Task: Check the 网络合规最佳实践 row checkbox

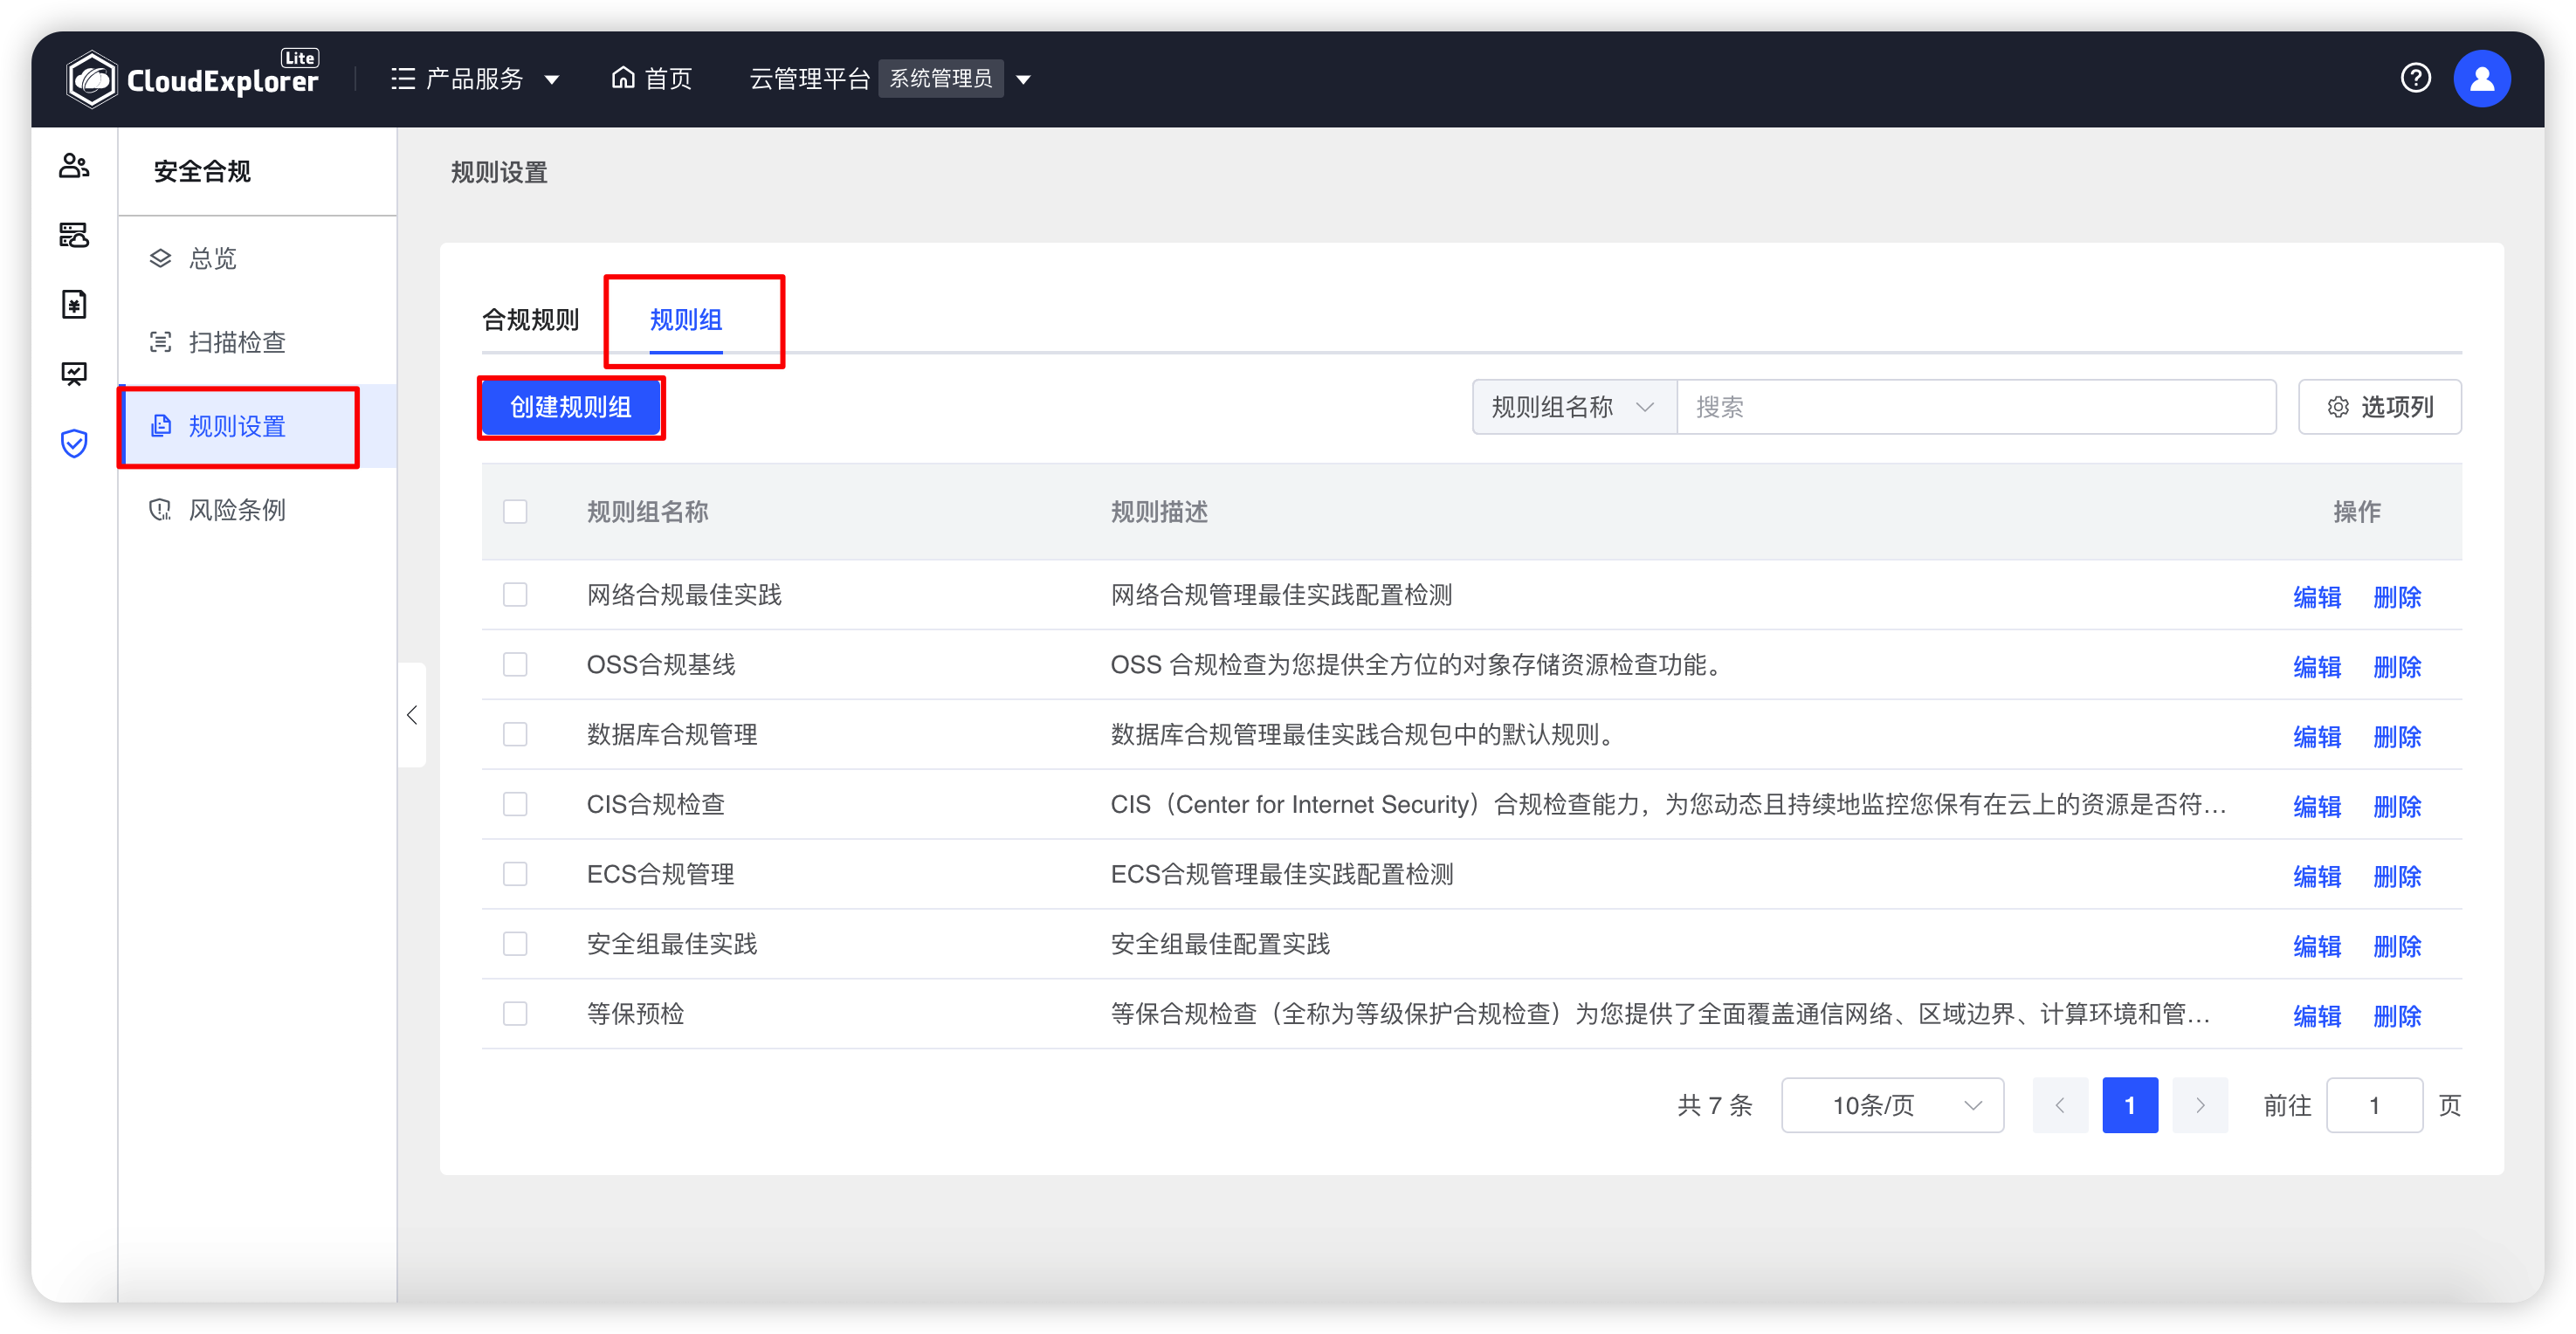Action: point(515,595)
